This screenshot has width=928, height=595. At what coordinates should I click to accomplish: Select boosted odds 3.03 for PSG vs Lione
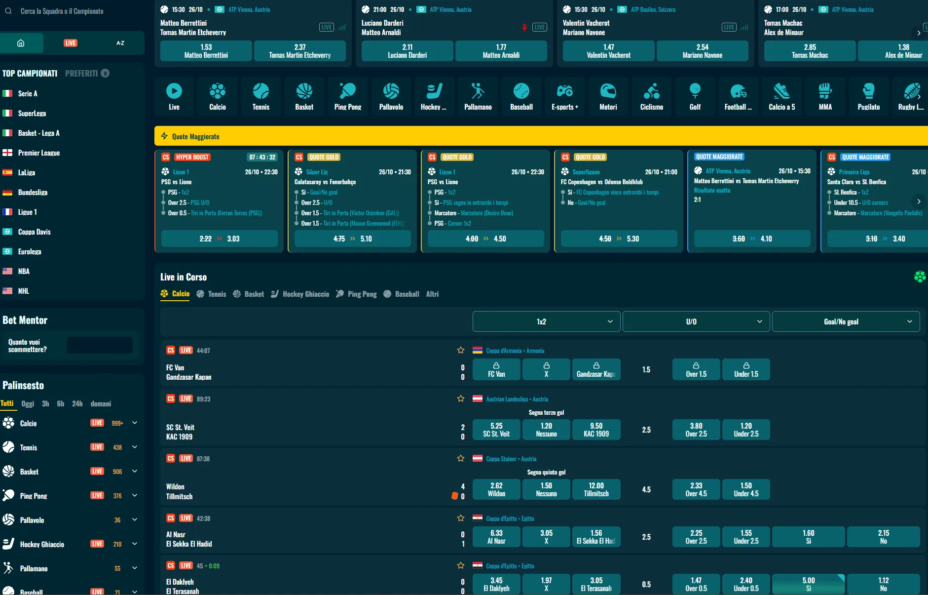[220, 238]
